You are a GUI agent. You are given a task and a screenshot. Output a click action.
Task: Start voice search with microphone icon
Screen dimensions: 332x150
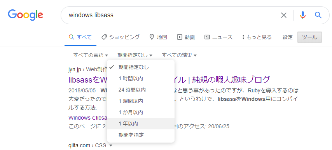coord(303,15)
